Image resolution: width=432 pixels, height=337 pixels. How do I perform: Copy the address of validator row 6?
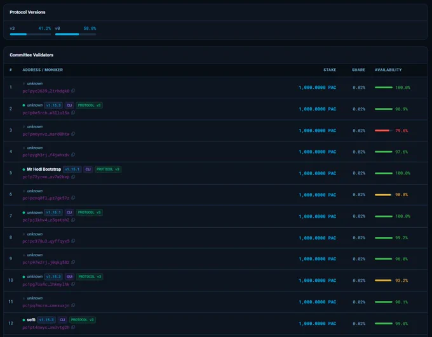tap(73, 197)
